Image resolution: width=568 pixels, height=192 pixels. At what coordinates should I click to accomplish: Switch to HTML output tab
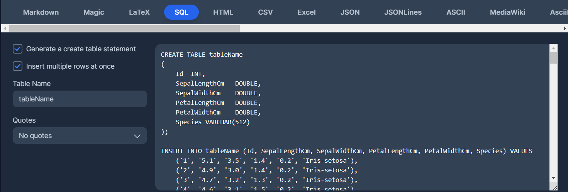pos(223,12)
